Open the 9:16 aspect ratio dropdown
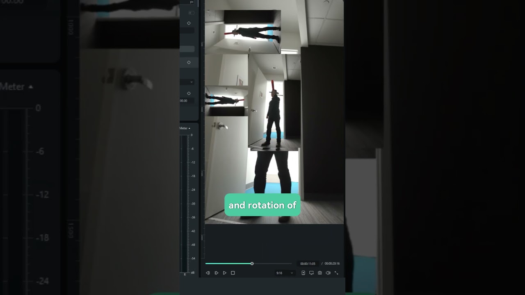Viewport: 525px width, 295px height. click(285, 273)
